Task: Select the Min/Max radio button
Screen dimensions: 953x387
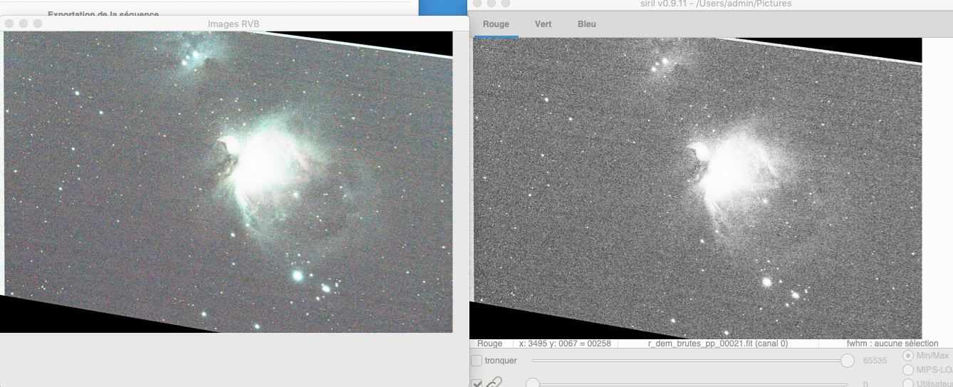Action: 907,356
